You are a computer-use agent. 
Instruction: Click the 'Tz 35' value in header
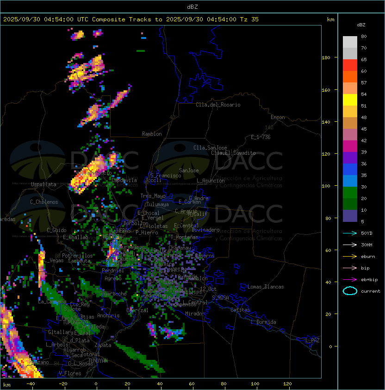click(249, 19)
